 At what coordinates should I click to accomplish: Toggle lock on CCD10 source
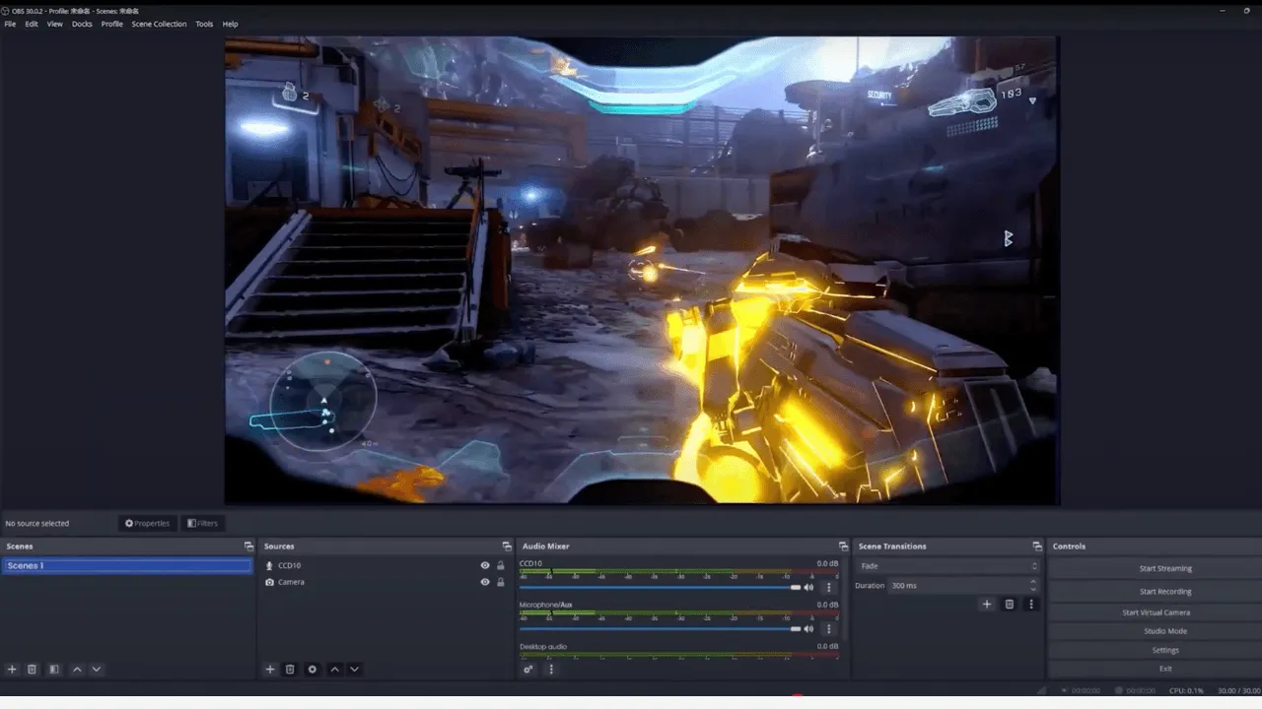point(501,565)
